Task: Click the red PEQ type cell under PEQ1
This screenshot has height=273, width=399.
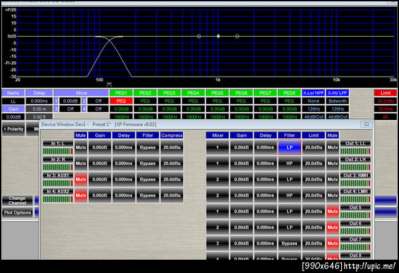Action: pos(121,101)
